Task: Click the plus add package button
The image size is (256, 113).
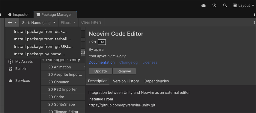Action: click(10, 22)
